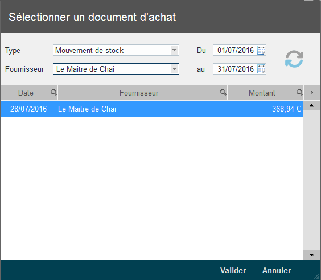
Task: Open the Type dropdown arrow
Action: [x=174, y=50]
